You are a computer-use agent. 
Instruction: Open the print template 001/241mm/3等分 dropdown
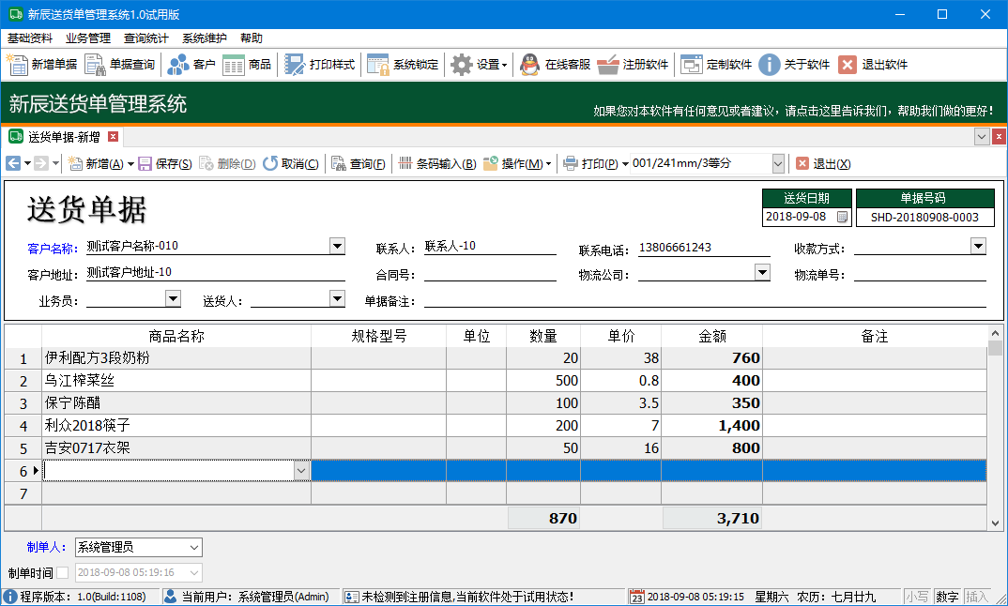pyautogui.click(x=778, y=164)
